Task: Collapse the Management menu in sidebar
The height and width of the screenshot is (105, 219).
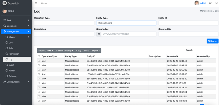Action: 16,31
